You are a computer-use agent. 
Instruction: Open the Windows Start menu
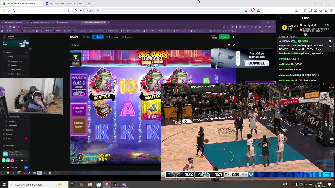[4, 185]
